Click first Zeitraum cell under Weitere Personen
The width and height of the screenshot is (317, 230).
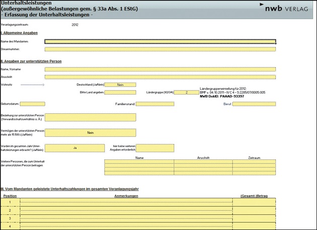(x=254, y=162)
